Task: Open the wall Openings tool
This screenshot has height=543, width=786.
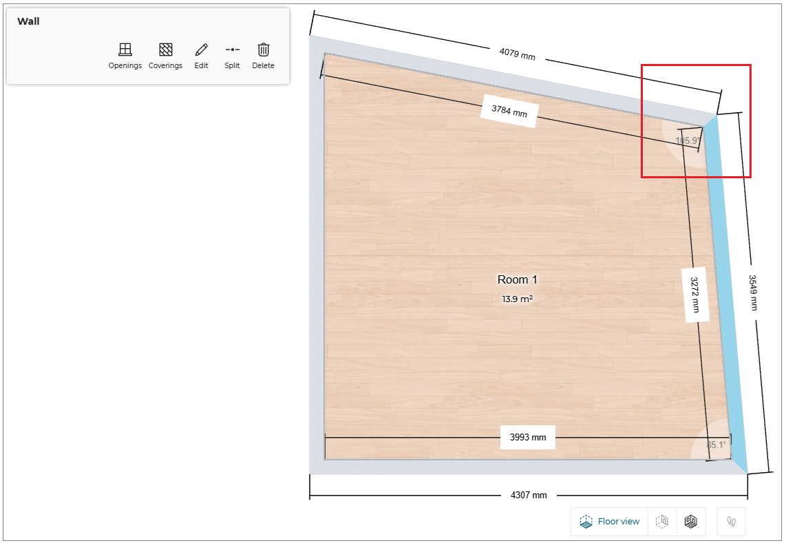Action: 125,56
